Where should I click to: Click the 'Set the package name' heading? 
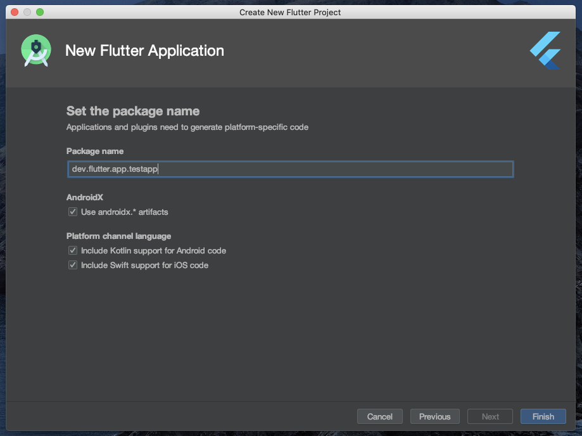133,111
